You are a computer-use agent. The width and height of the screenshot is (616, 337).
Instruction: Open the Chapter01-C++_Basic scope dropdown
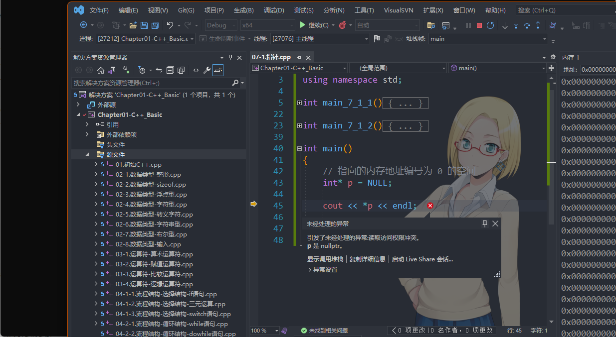pos(299,68)
